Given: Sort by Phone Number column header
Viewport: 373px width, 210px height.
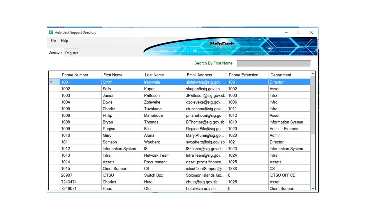Looking at the screenshot, I should click(x=81, y=75).
